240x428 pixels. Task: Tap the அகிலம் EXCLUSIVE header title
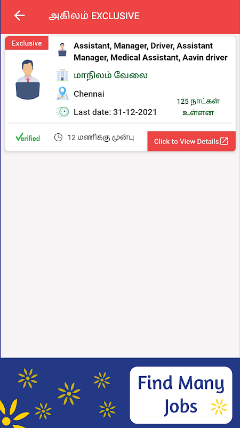tap(94, 16)
